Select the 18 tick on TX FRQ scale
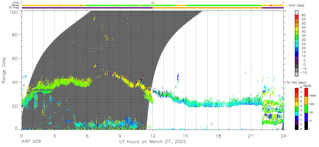Viewport: 319px width, 147px height. (301, 88)
